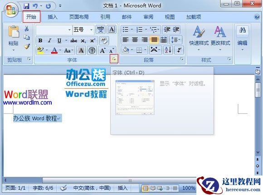Open Find binoculars editing icon
The height and width of the screenshot is (195, 263).
(x=243, y=30)
